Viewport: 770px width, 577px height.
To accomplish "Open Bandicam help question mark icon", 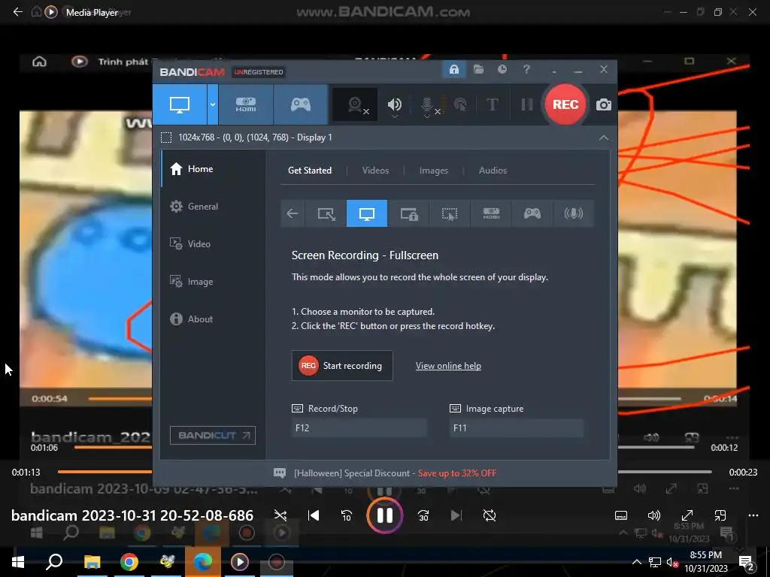I will tap(526, 70).
